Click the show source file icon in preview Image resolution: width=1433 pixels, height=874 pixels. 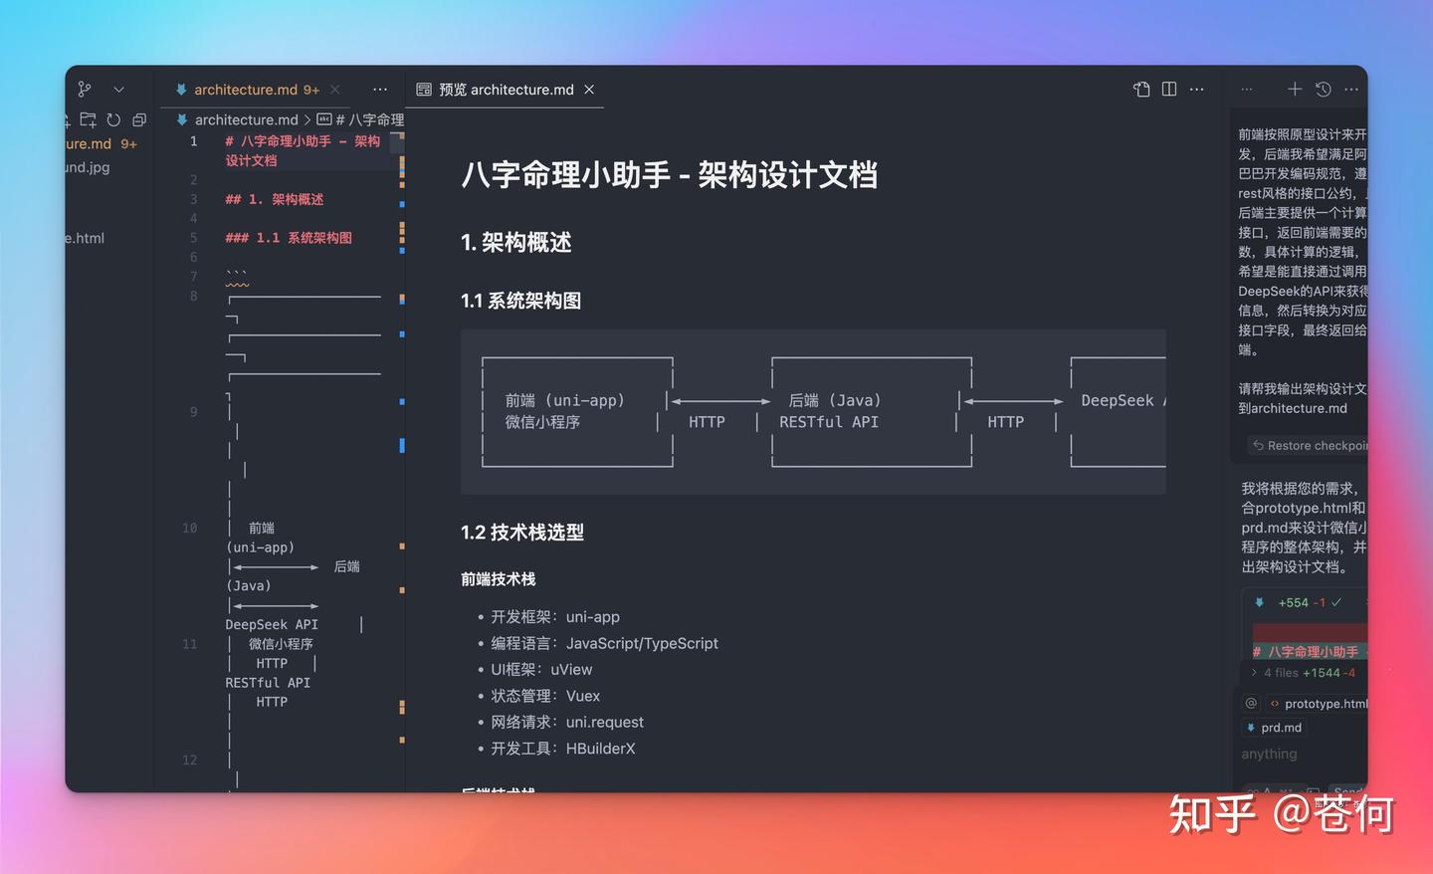pyautogui.click(x=1141, y=90)
